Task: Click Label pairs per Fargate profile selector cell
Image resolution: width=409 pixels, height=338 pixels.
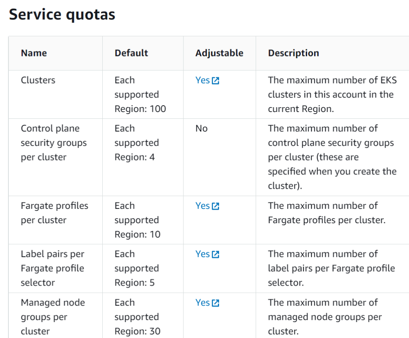Action: click(x=52, y=268)
